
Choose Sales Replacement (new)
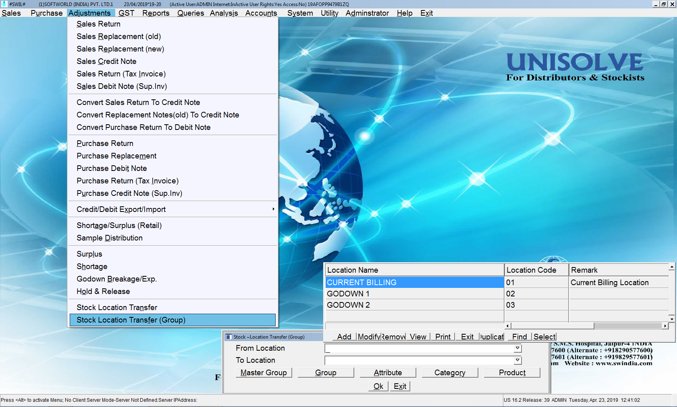point(172,49)
